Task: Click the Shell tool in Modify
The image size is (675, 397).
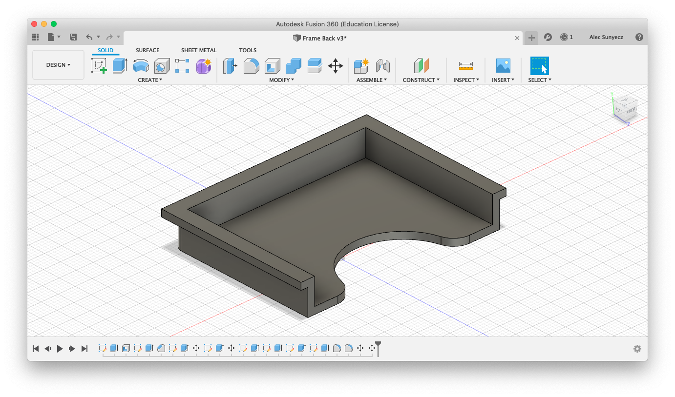Action: click(x=272, y=65)
